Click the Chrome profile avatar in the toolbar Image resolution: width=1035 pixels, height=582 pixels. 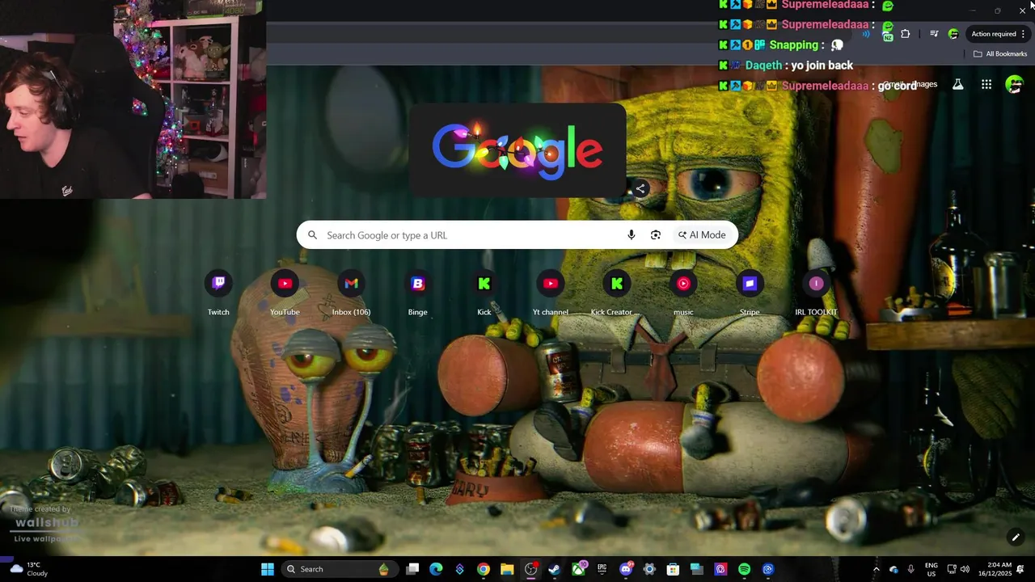click(x=953, y=34)
